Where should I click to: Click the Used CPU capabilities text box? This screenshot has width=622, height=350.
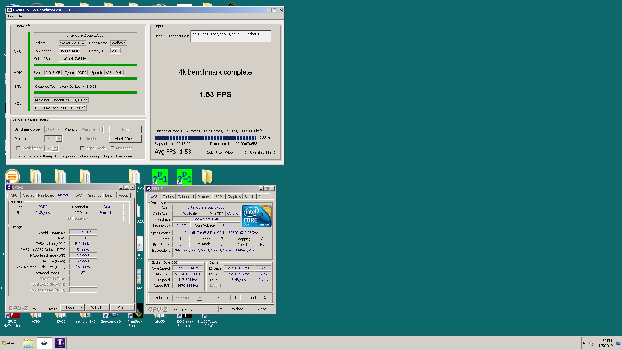point(231,36)
